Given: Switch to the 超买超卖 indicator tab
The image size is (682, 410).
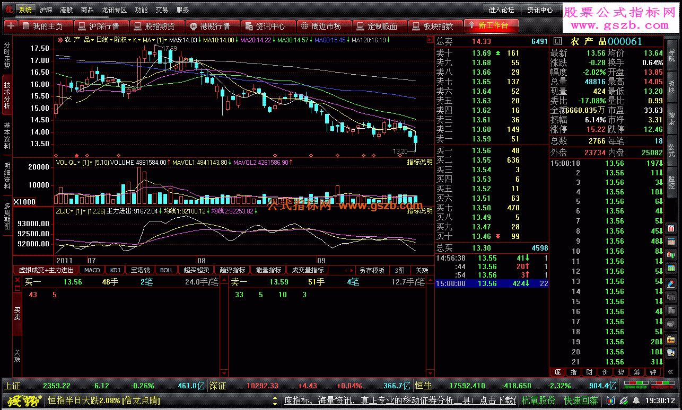Looking at the screenshot, I should 197,270.
